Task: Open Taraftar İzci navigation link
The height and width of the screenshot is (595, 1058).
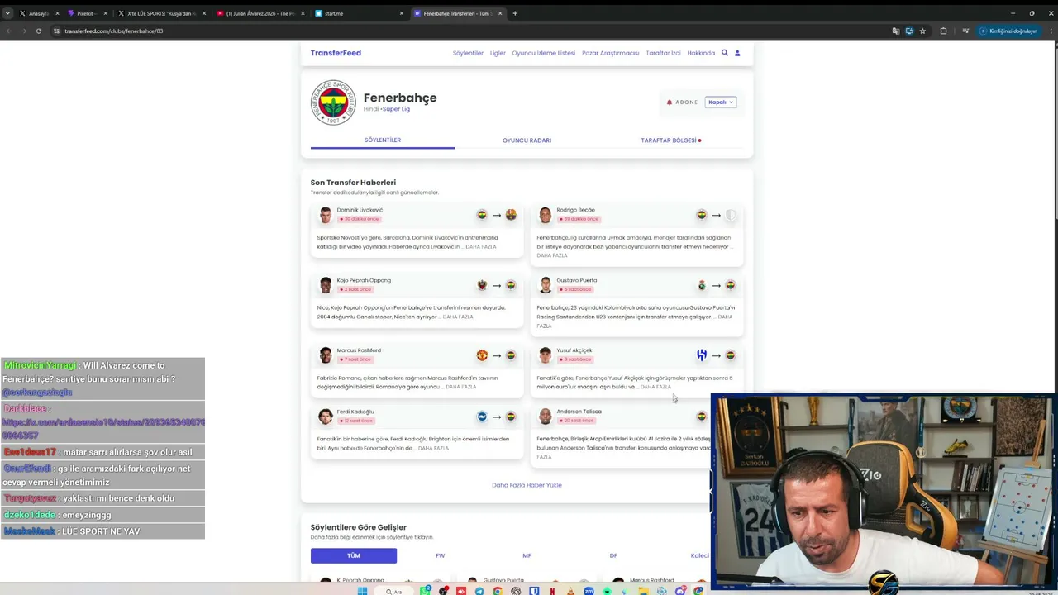Action: click(x=663, y=53)
